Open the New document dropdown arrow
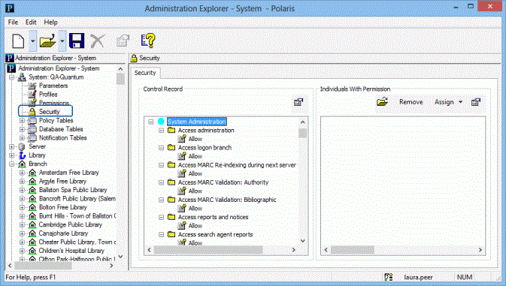Screen dimensions: 506x286 click(x=32, y=41)
